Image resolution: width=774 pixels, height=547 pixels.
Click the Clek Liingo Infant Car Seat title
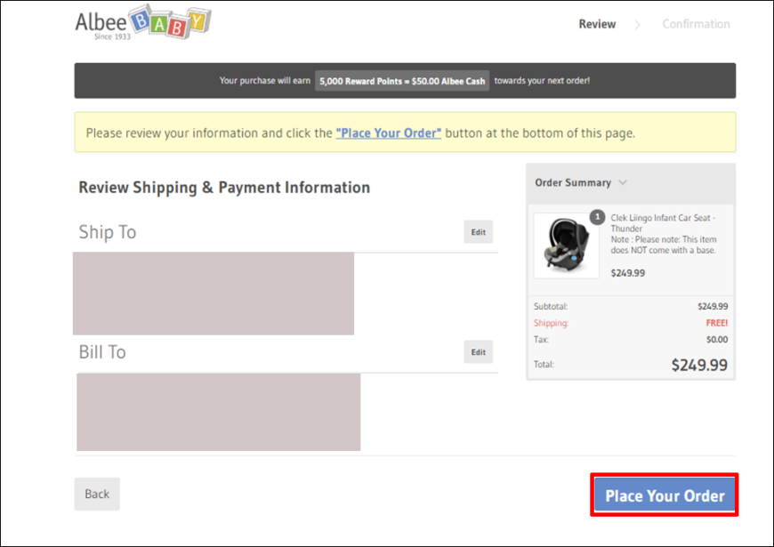click(663, 223)
